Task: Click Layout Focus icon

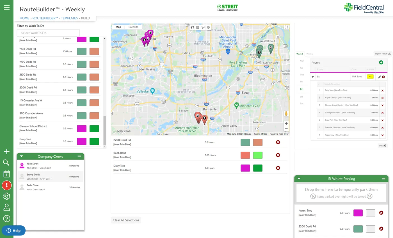Action: point(389,54)
